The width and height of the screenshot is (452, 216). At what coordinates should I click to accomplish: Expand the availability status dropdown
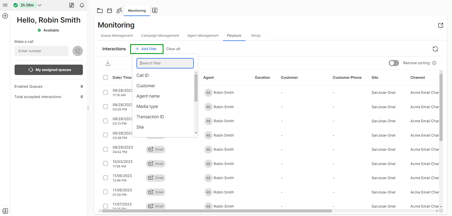point(39,5)
